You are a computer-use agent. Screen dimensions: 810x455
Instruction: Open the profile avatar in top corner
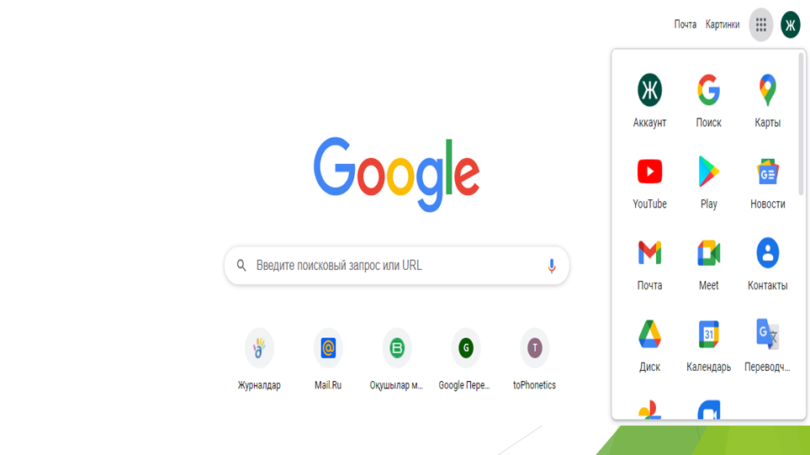791,24
